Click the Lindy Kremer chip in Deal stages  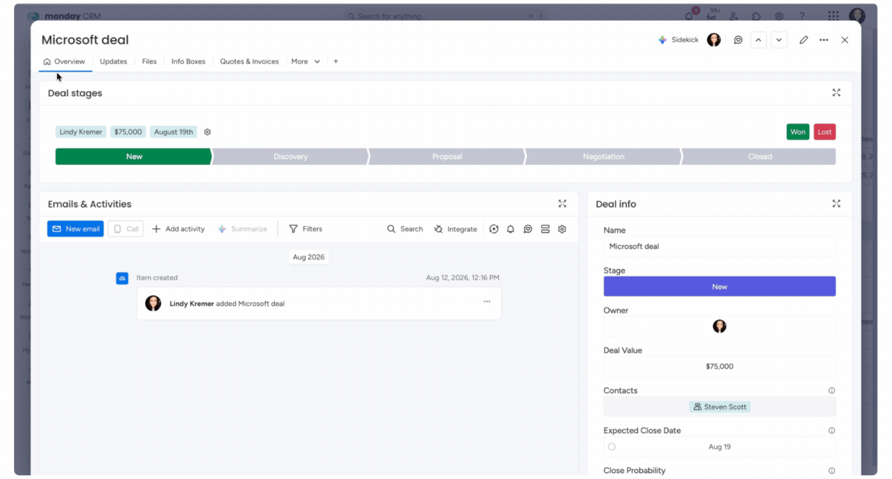click(81, 132)
